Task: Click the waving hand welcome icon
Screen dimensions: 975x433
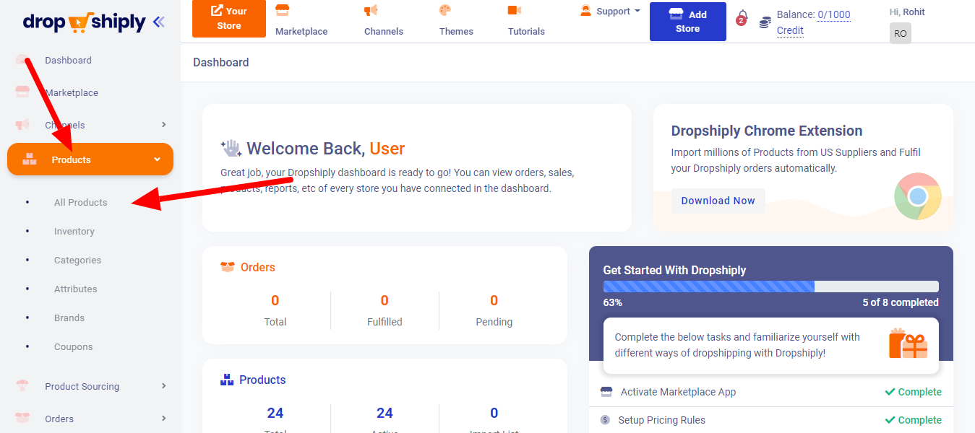Action: [231, 149]
